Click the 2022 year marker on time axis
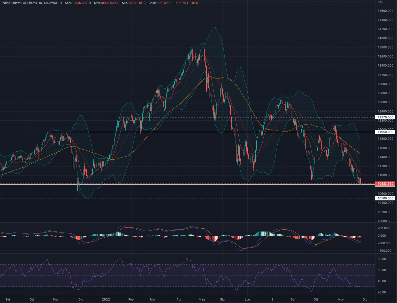 (x=106, y=300)
